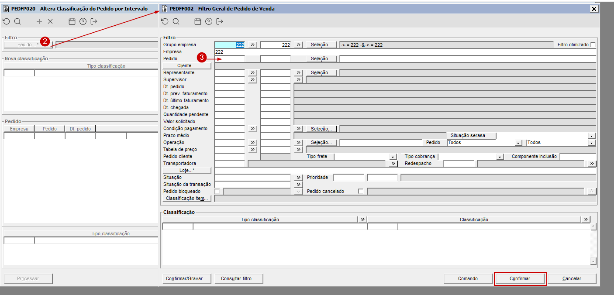Click the undo icon in PEDFF002 toolbar

[165, 21]
